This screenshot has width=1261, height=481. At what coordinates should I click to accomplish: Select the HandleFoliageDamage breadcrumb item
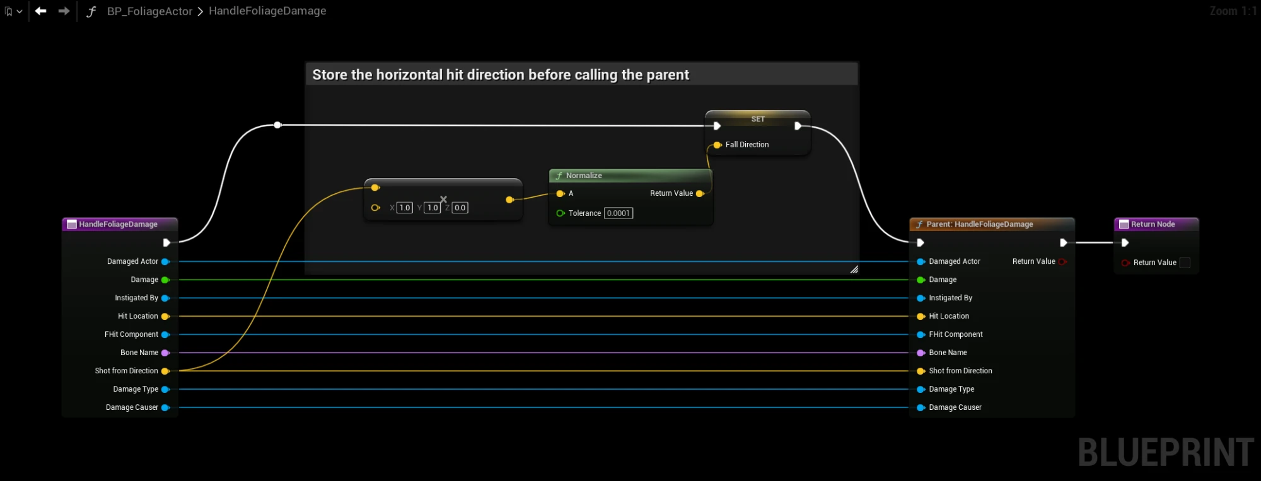[x=267, y=11]
